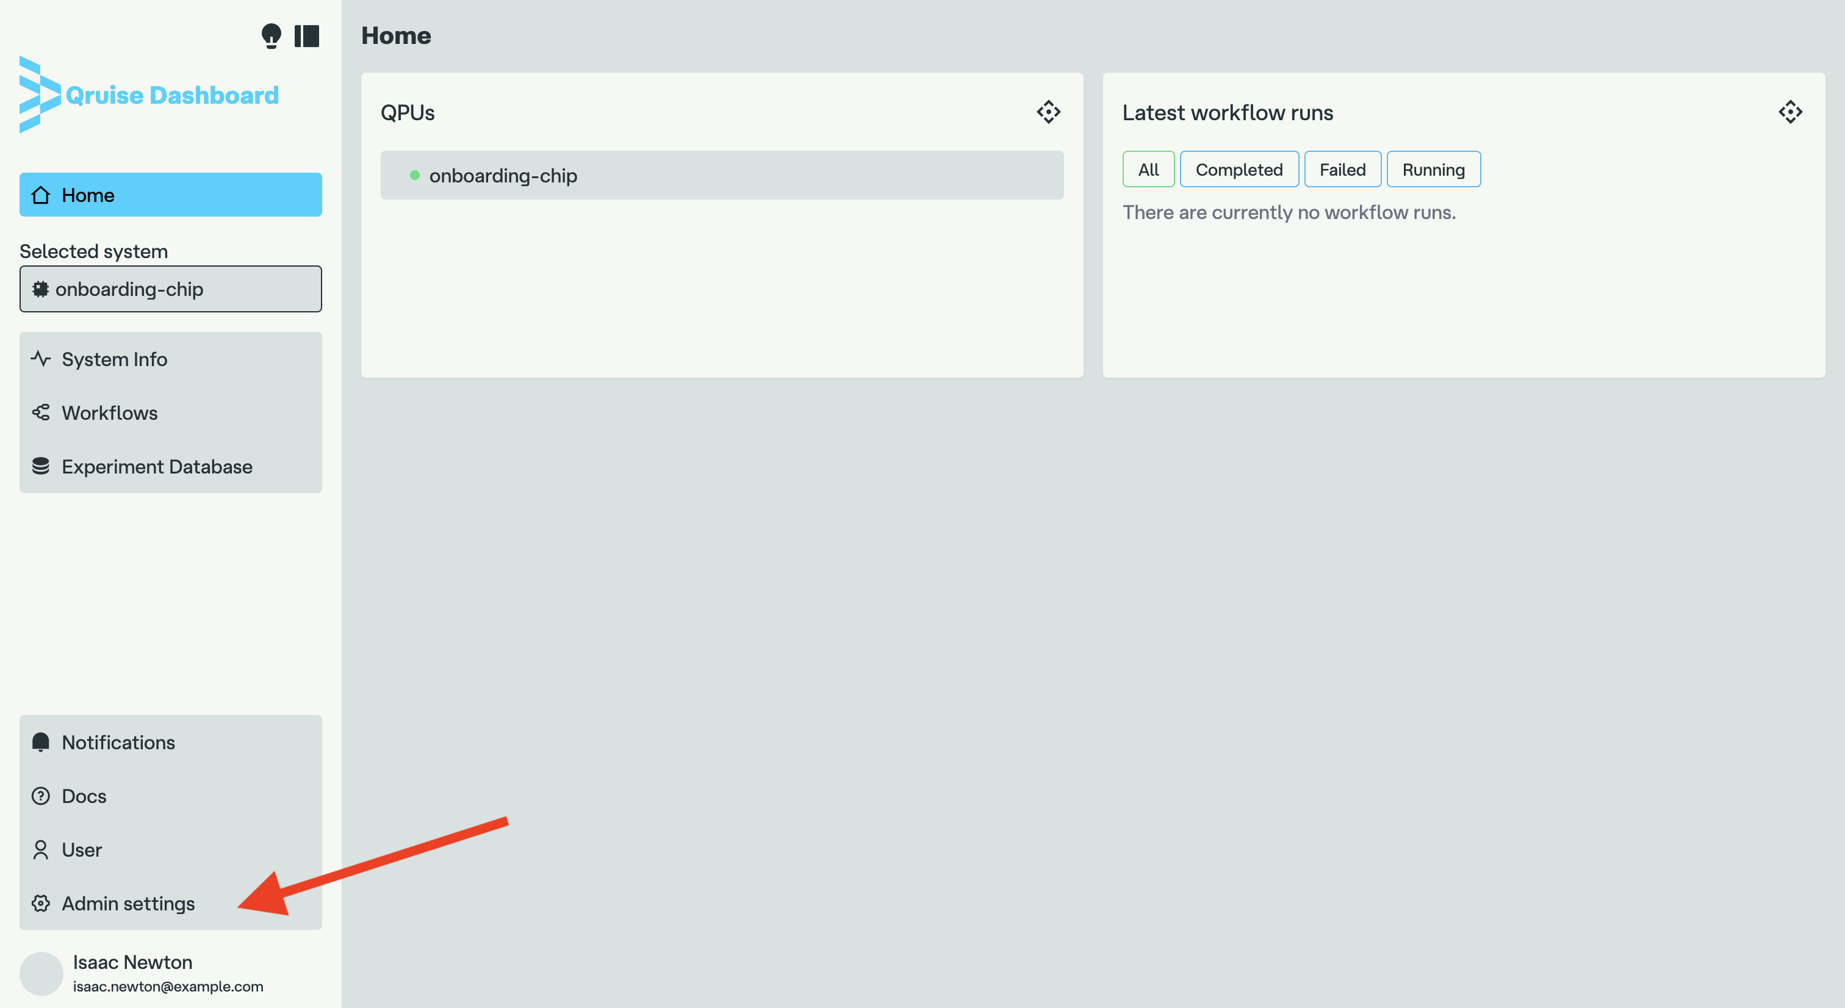Open Notifications bell item
The height and width of the screenshot is (1008, 1845).
(118, 742)
